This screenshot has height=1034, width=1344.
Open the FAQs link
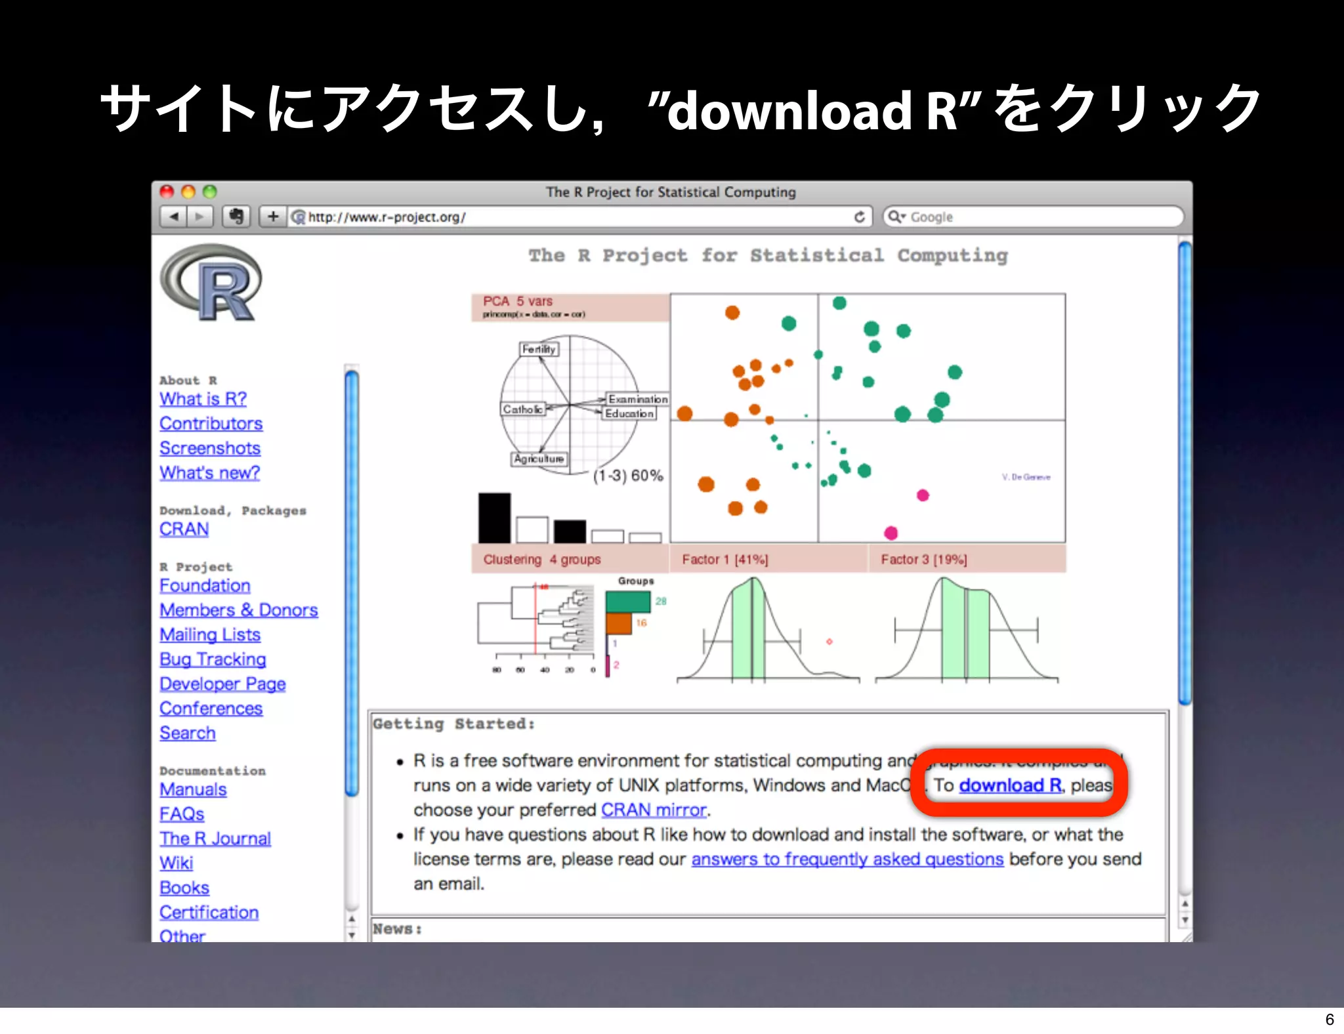pos(182,814)
